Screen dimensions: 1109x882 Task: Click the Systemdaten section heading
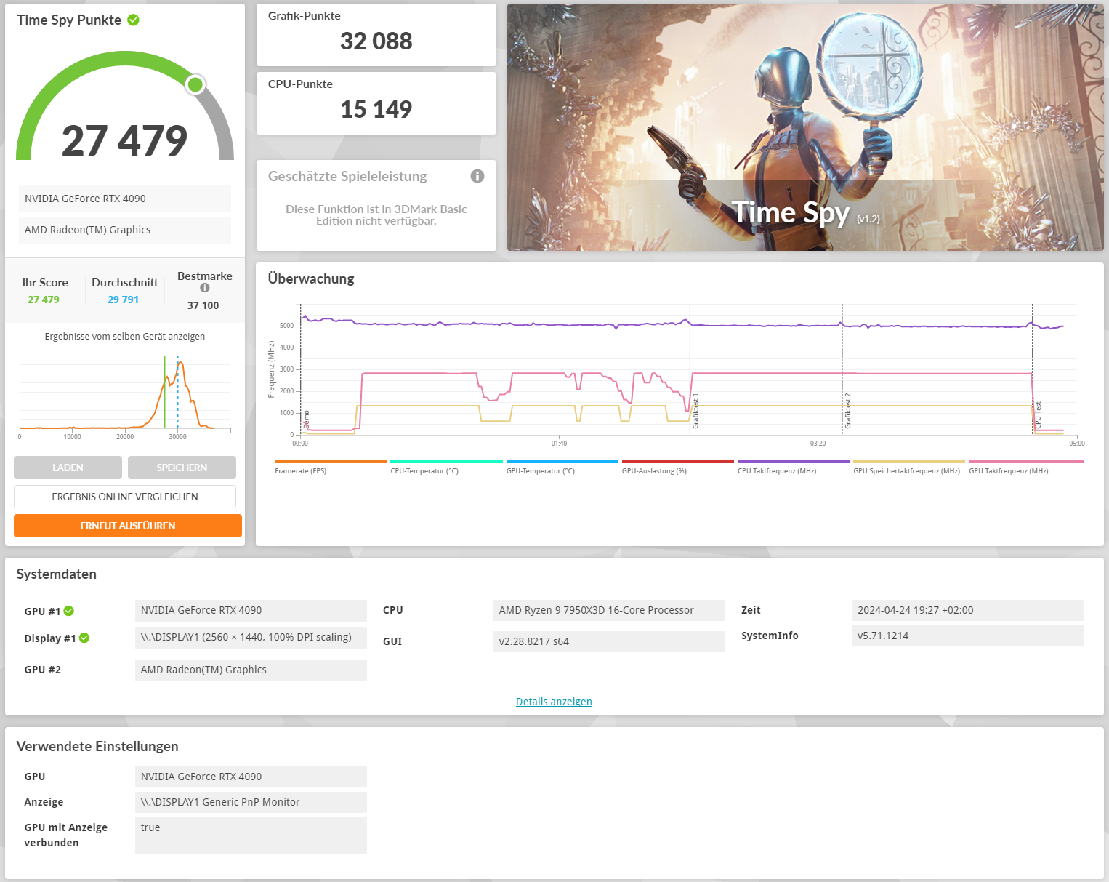57,574
